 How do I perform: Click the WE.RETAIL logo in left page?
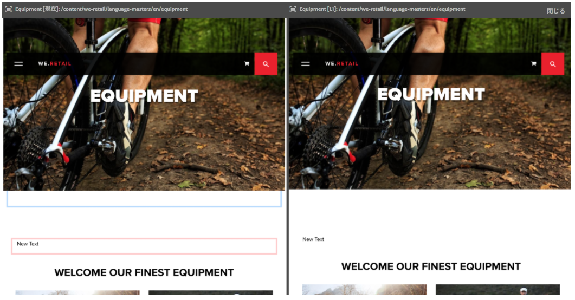coord(55,64)
